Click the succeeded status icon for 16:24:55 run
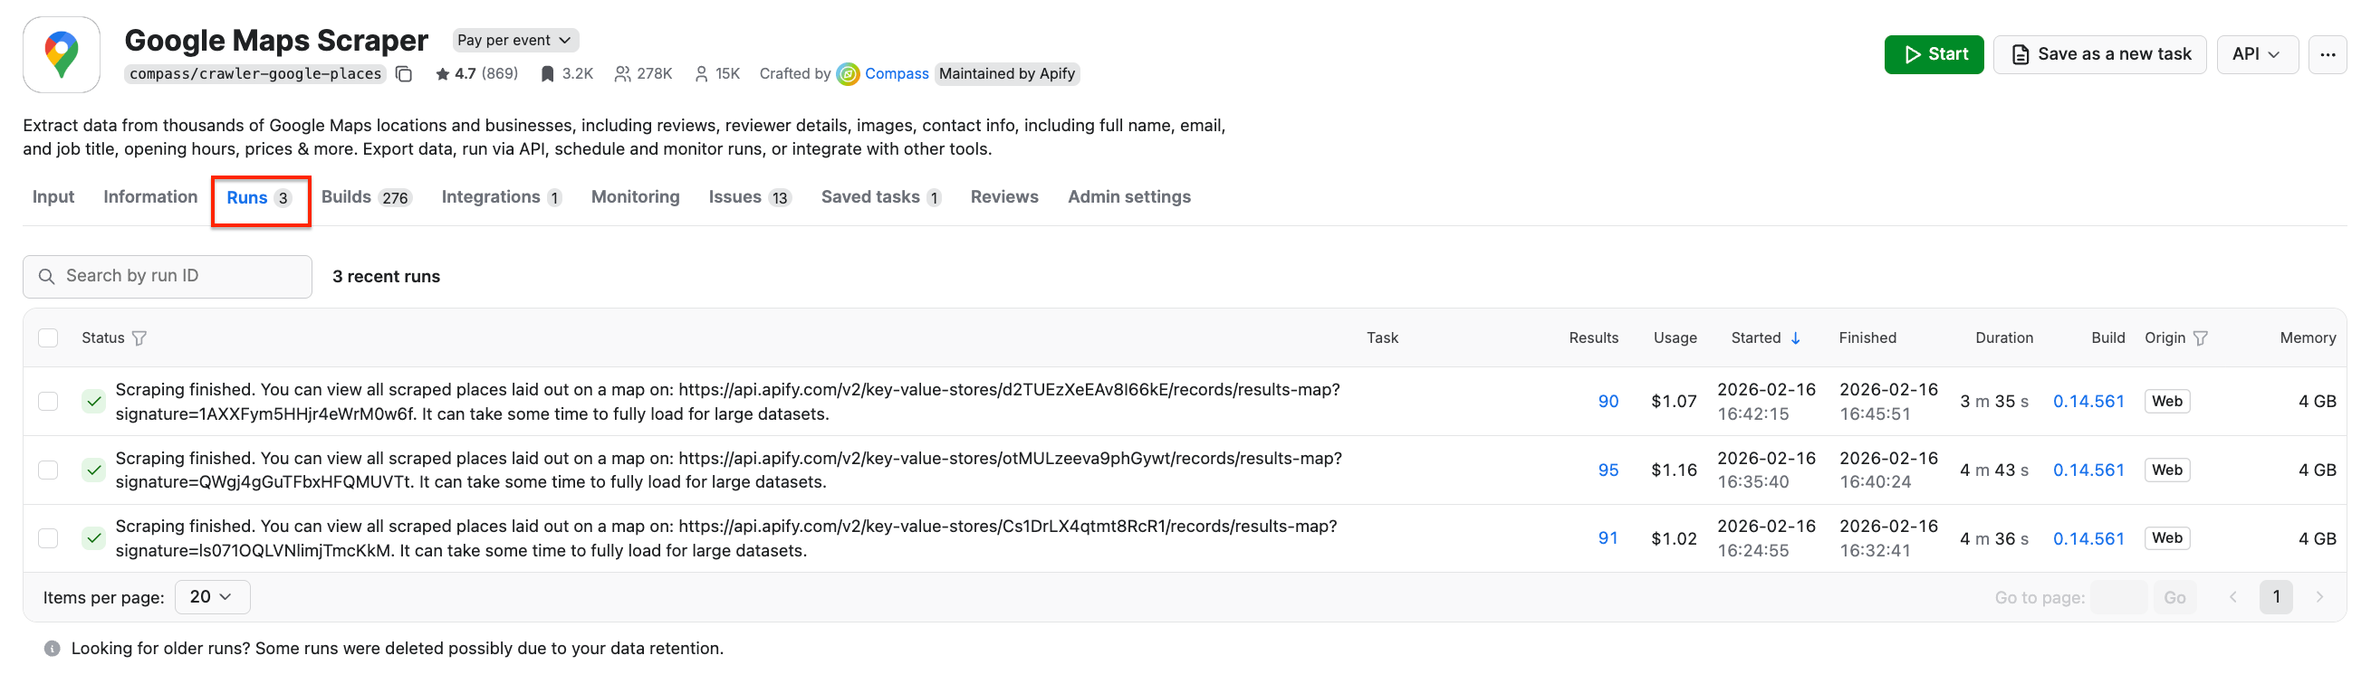This screenshot has width=2371, height=684. 94,538
